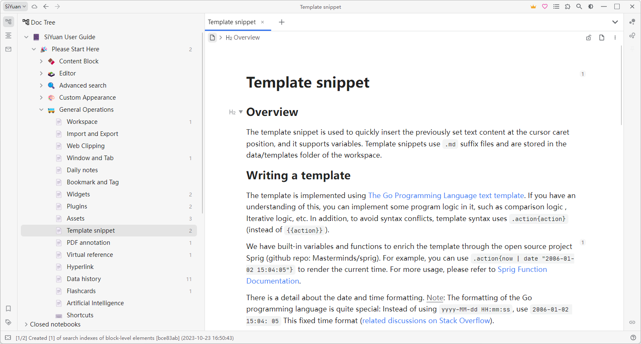
Task: Add a new tab with plus button
Action: tap(282, 22)
